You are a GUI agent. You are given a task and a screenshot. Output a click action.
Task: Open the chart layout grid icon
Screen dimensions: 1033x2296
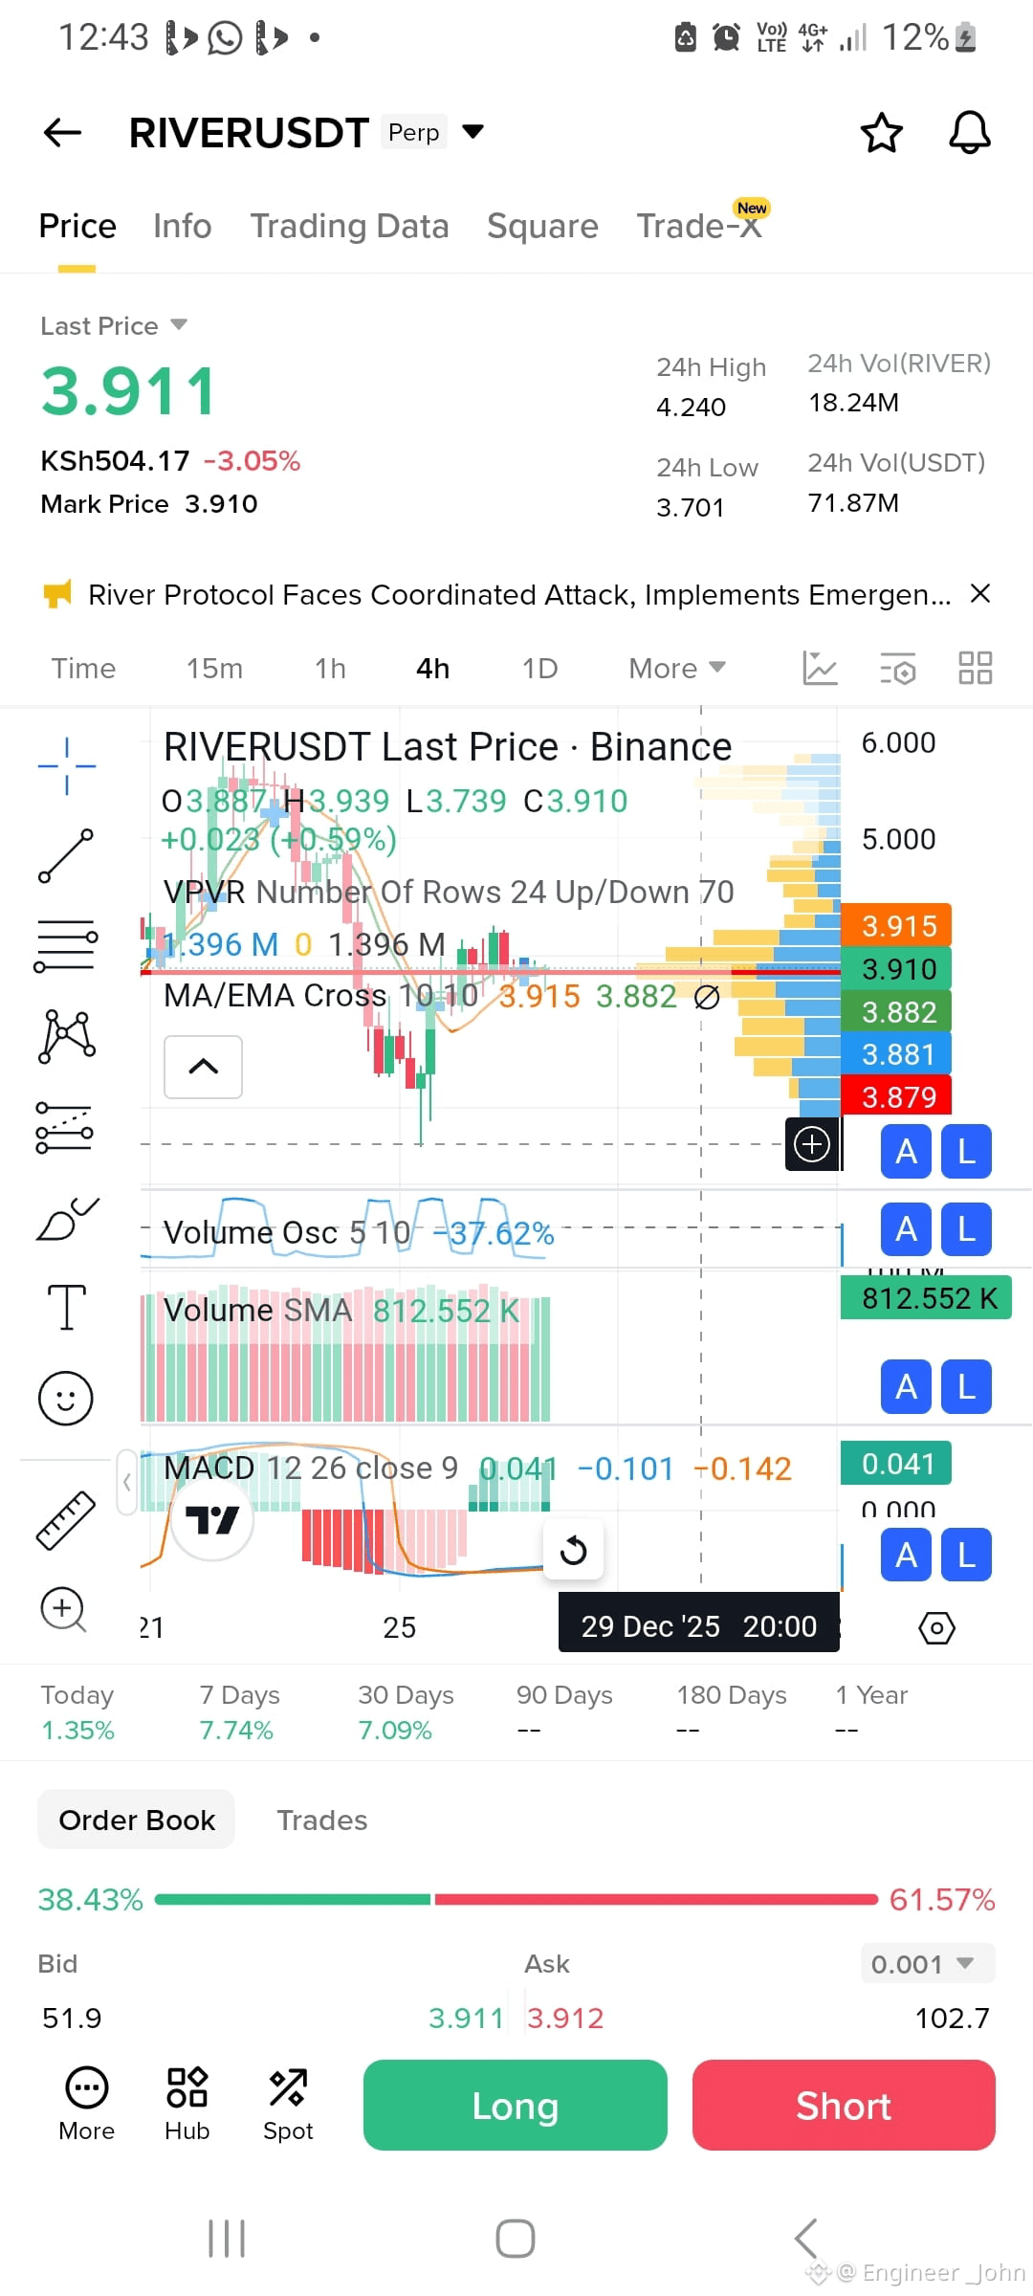976,668
